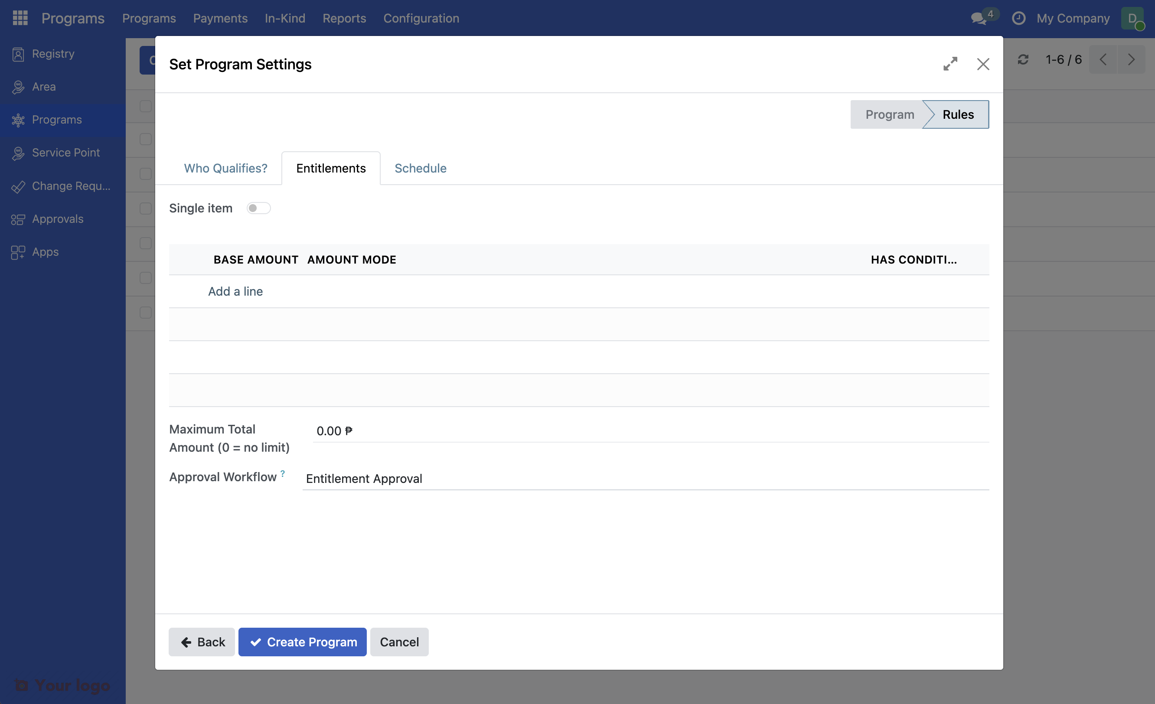1155x704 pixels.
Task: Enable the Single item toggle
Action: pos(258,208)
